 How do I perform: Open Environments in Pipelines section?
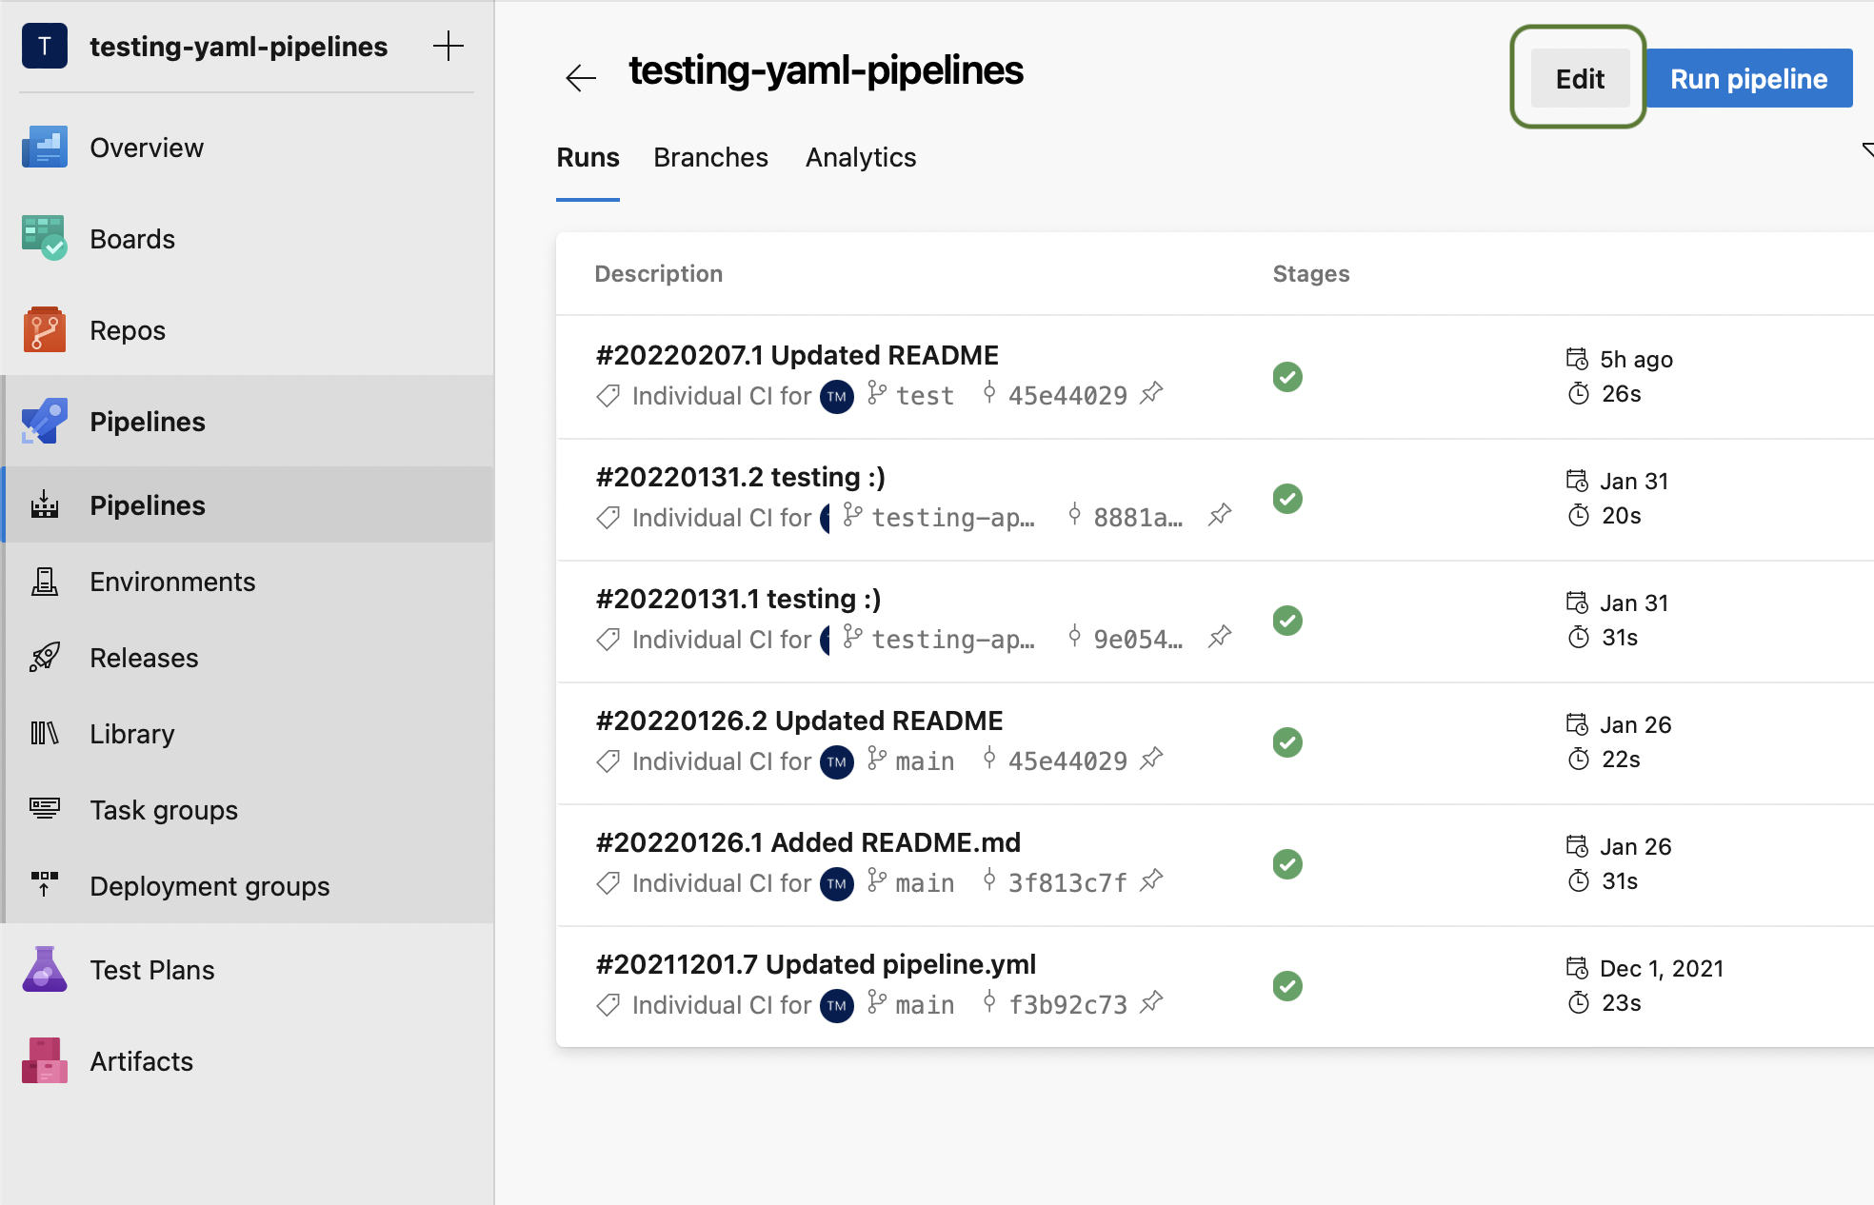[x=172, y=582]
